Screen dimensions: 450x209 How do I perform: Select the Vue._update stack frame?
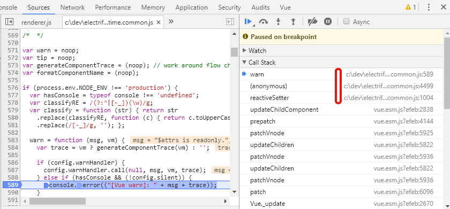tap(342, 204)
